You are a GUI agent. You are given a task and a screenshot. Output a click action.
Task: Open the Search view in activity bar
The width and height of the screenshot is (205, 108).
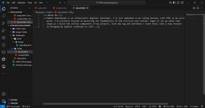pyautogui.click(x=4, y=16)
